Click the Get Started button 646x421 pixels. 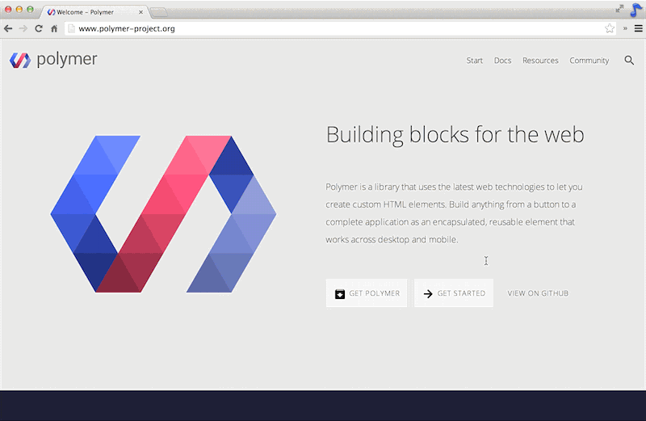click(454, 293)
